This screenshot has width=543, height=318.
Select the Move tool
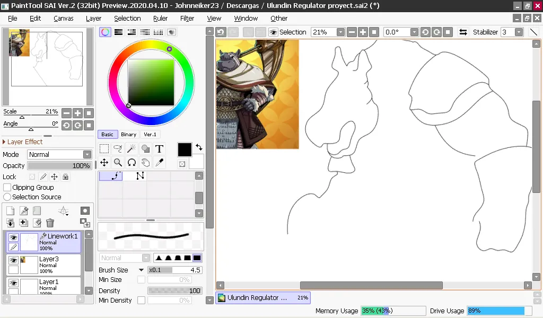pos(104,163)
